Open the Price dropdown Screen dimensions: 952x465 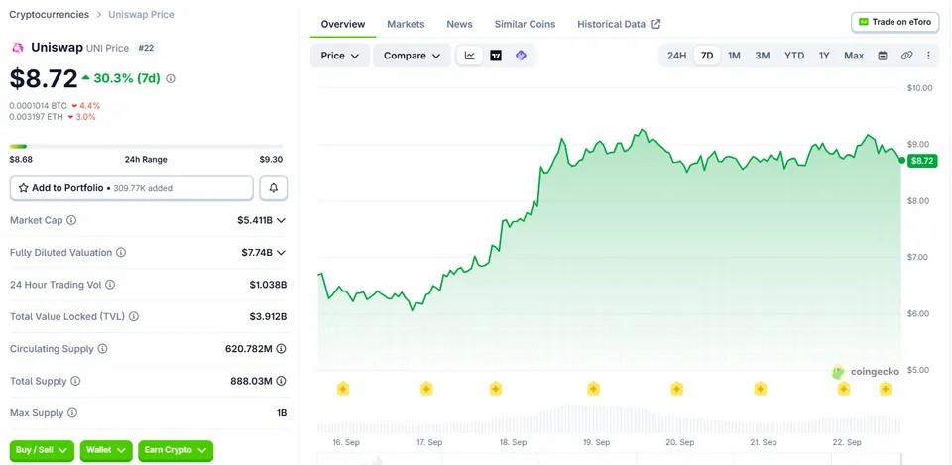pyautogui.click(x=340, y=56)
